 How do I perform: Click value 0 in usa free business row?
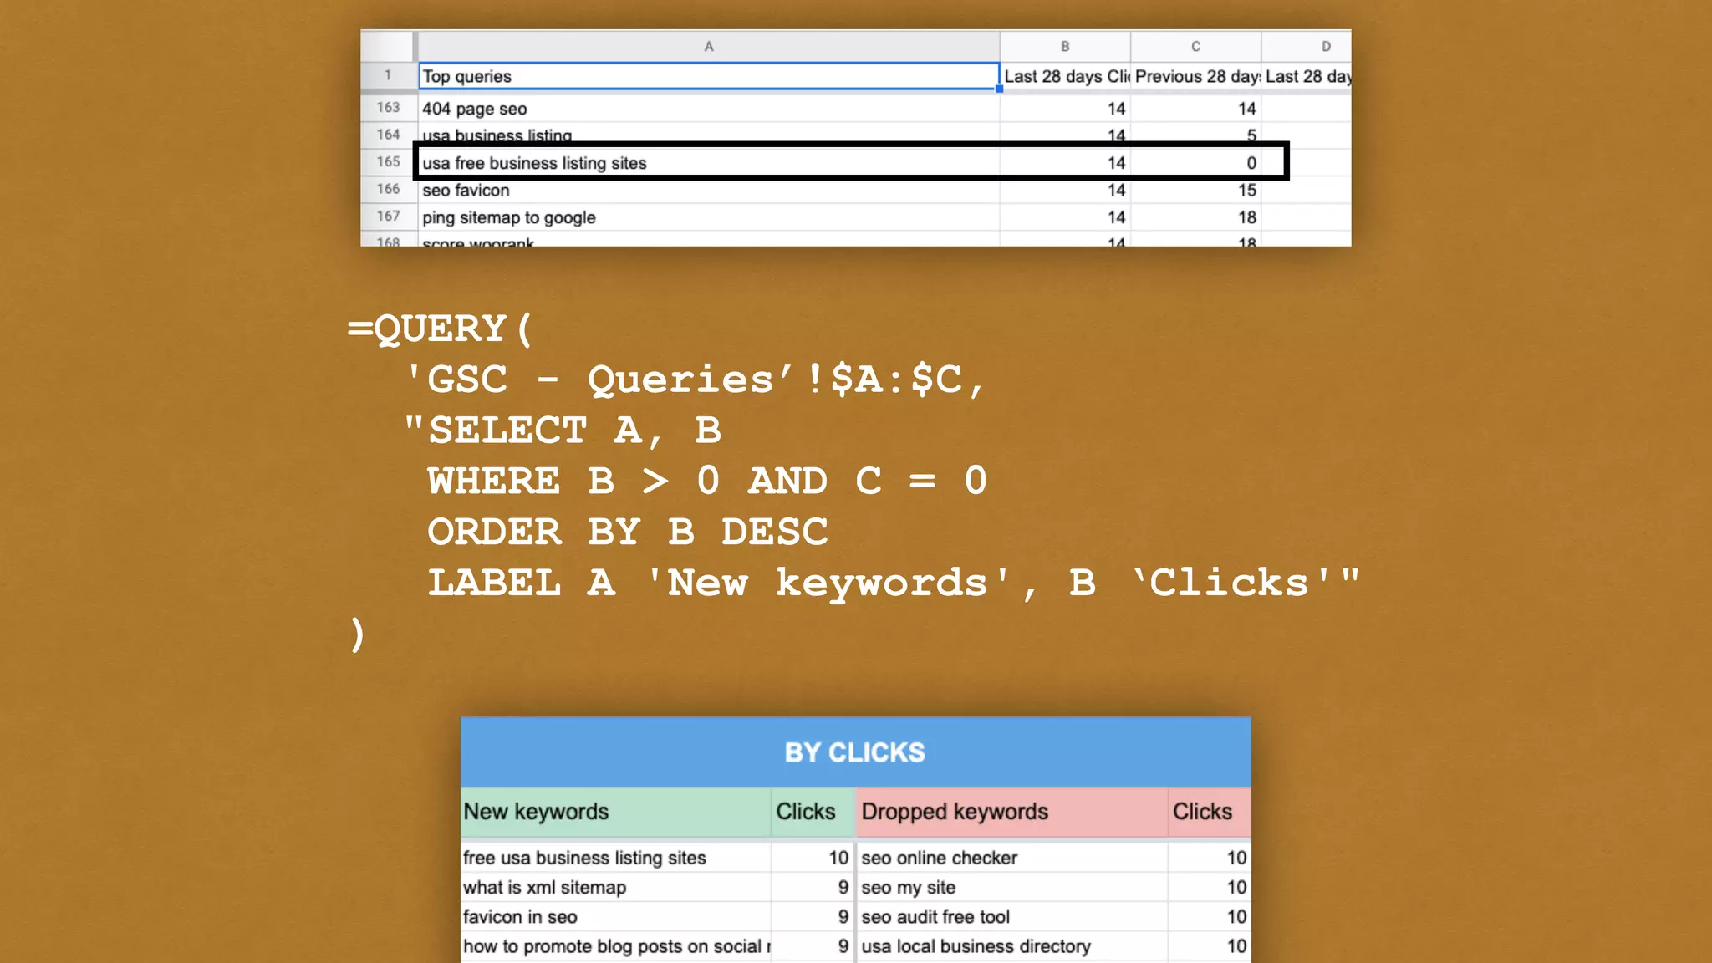pos(1195,162)
